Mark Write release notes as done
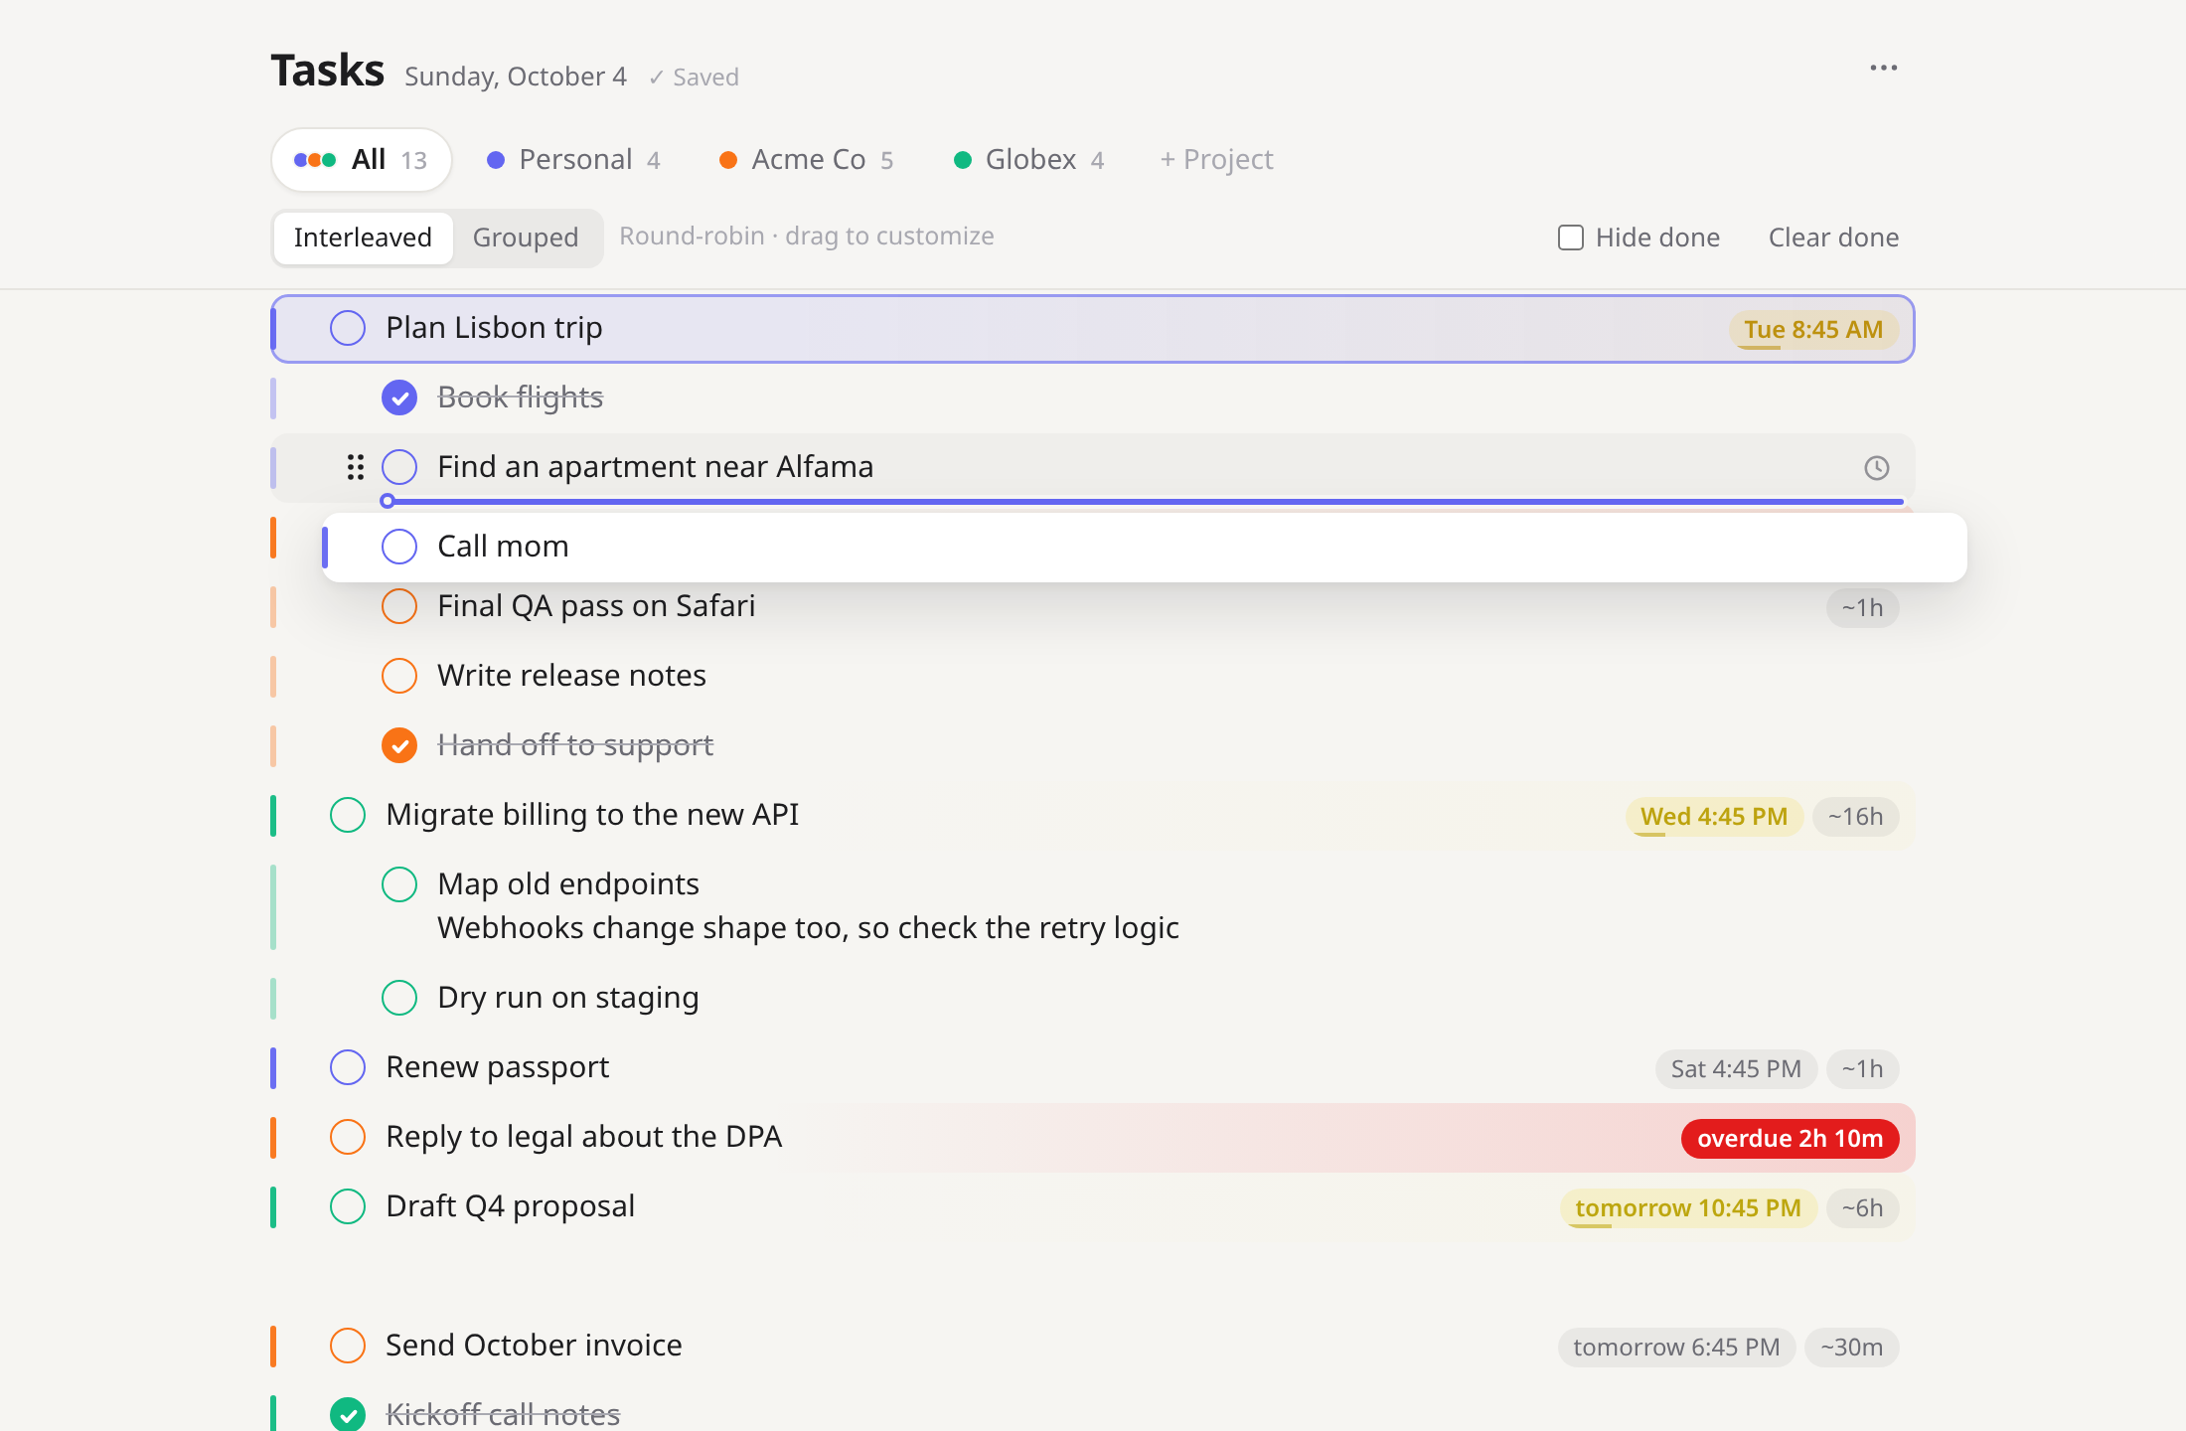2186x1431 pixels. tap(399, 676)
